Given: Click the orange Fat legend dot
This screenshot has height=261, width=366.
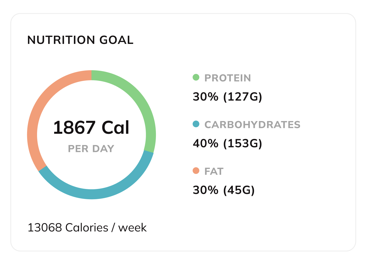Looking at the screenshot, I should tap(196, 171).
